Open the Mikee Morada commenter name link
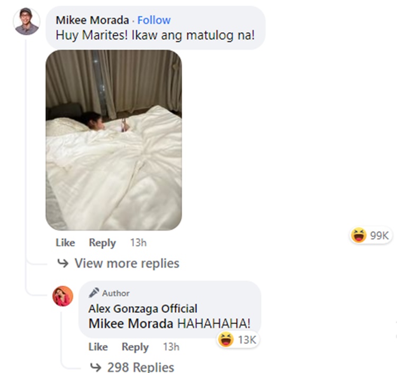The height and width of the screenshot is (373, 397). click(92, 20)
